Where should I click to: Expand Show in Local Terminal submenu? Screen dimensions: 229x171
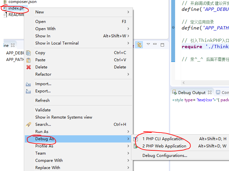[128, 43]
